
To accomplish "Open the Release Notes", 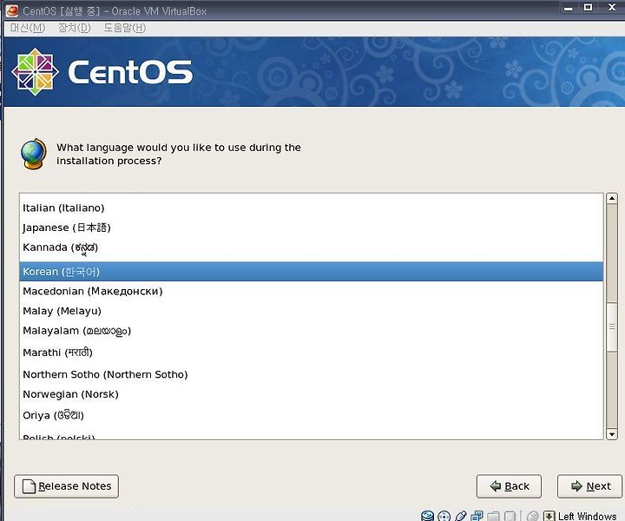I will pyautogui.click(x=67, y=486).
